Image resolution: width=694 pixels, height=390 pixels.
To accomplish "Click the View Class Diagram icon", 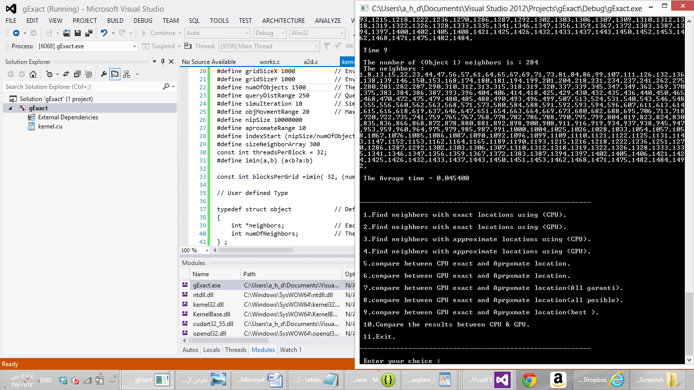I will (x=126, y=74).
